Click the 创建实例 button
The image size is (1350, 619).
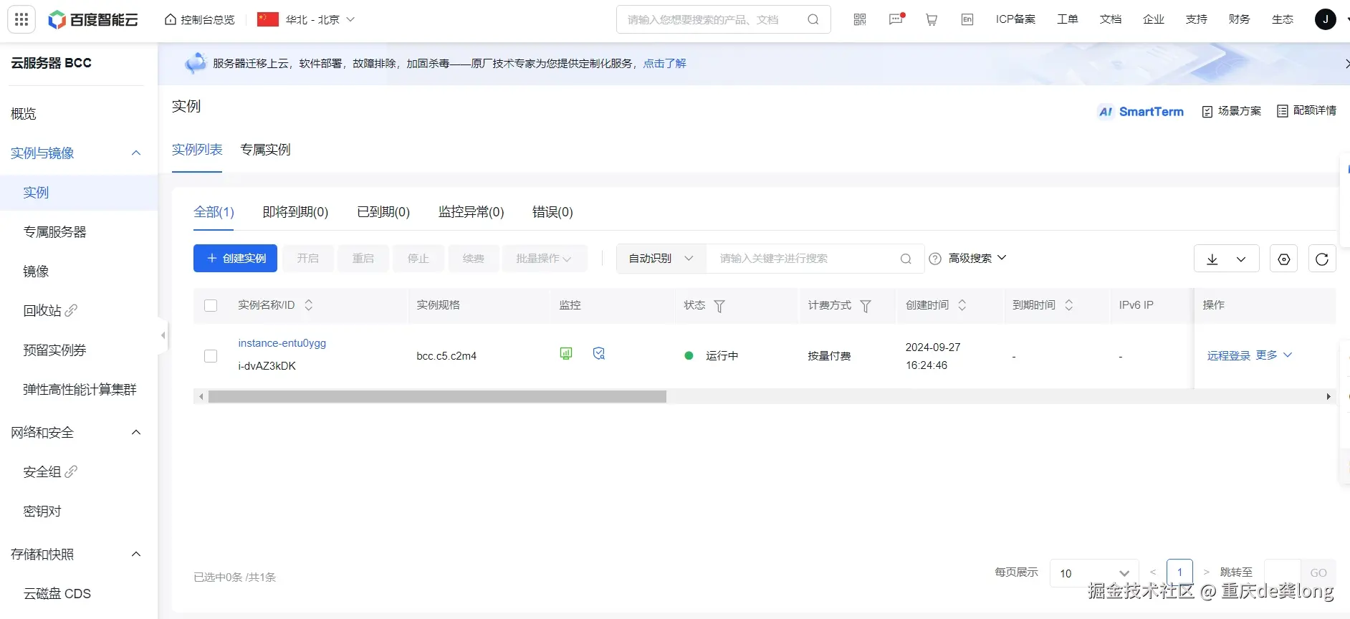click(235, 259)
